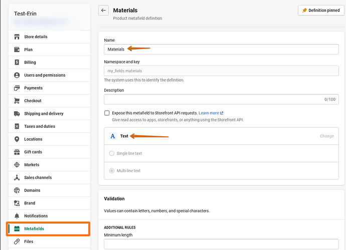Click the Gift cards gift icon
Image resolution: width=346 pixels, height=250 pixels.
17,152
